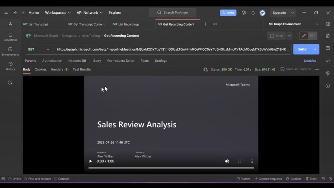Viewport: 334px width, 188px height.
Task: Open the code snippet panel
Action: click(x=327, y=61)
